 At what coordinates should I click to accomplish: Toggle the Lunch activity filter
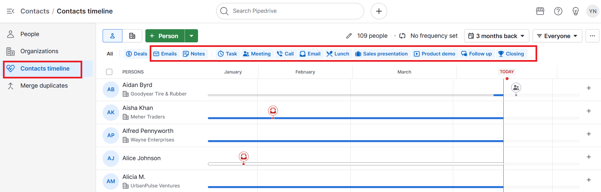click(x=338, y=54)
